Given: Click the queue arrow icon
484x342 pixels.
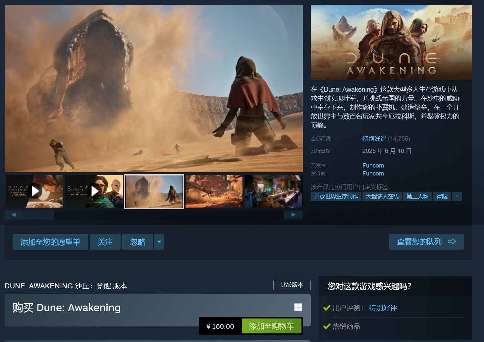Looking at the screenshot, I should (452, 242).
